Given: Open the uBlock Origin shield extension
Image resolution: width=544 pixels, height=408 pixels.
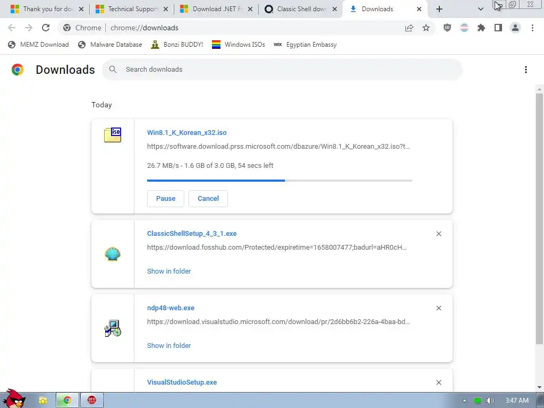Looking at the screenshot, I should pos(447,28).
